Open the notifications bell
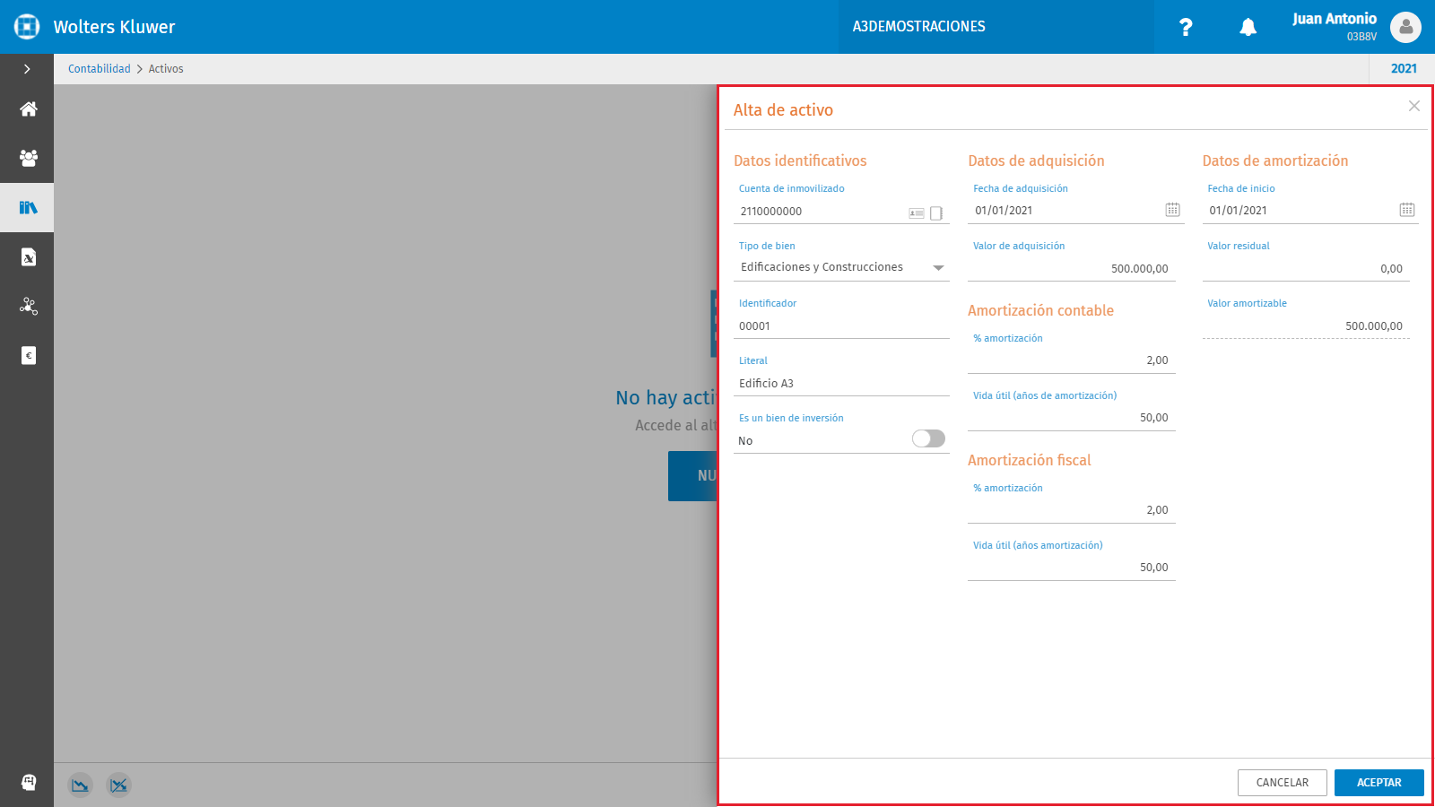 pos(1248,27)
